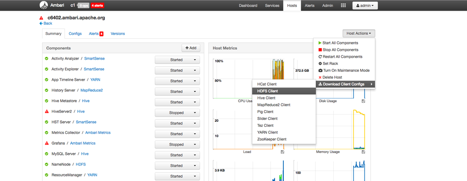Toggle the Host Actions dropdown
This screenshot has width=467, height=181.
pos(359,34)
